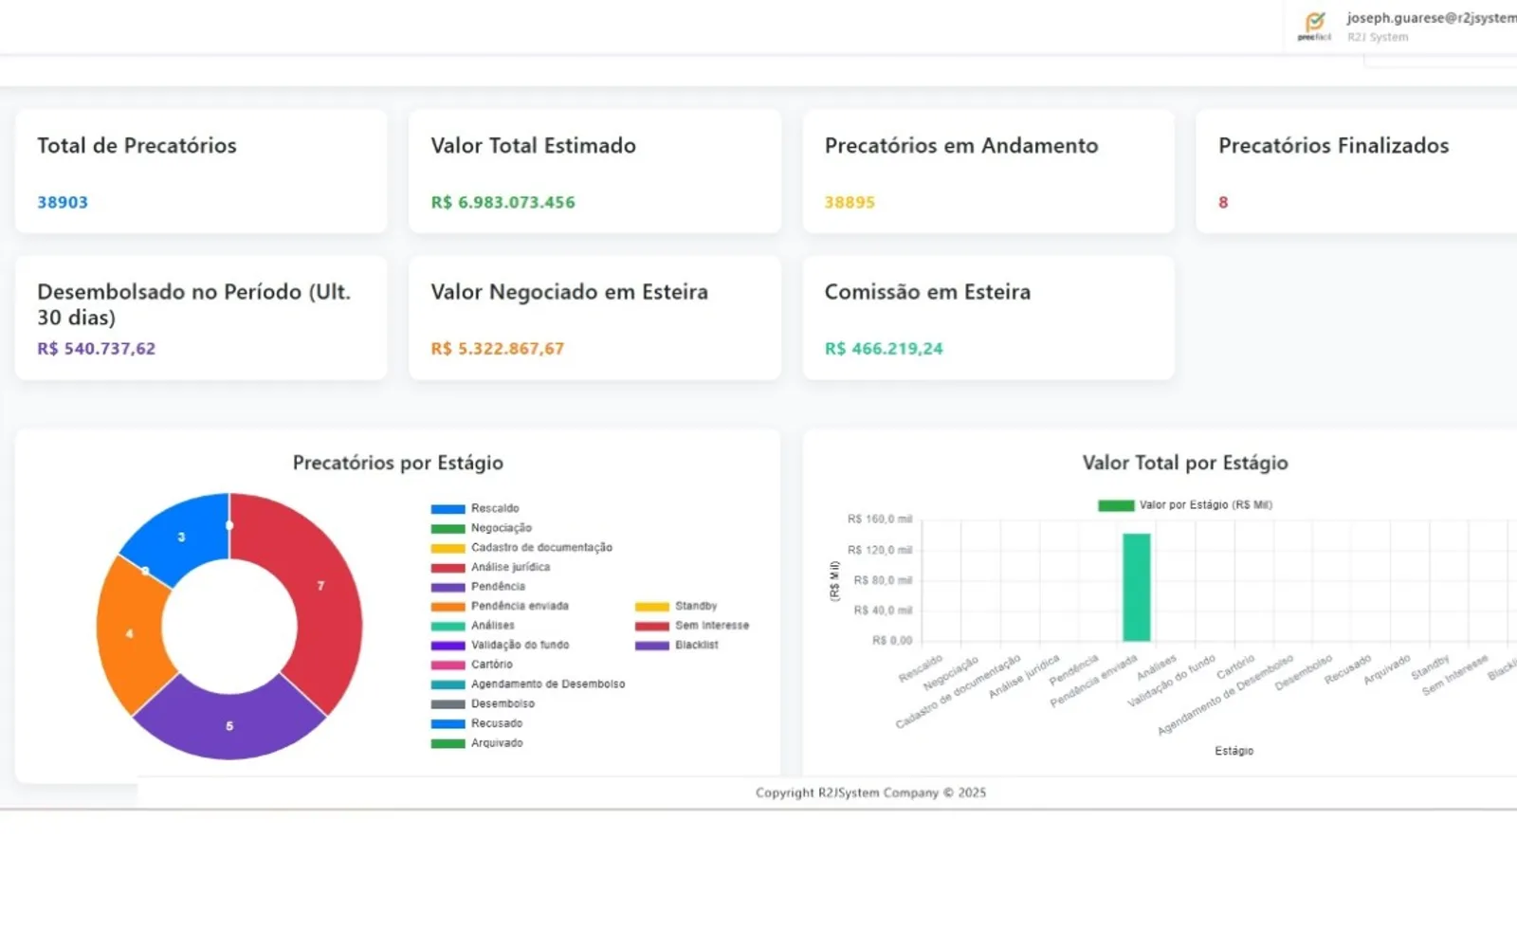Viewport: 1517px width, 948px height.
Task: Click the R$ 466.219,24 commission value
Action: coord(884,348)
